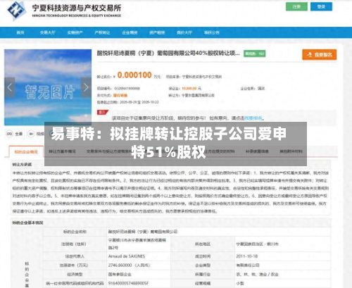The height and width of the screenshot is (288, 352).
Task: Open 企业增资 in the navigation bar
Action: [130, 32]
